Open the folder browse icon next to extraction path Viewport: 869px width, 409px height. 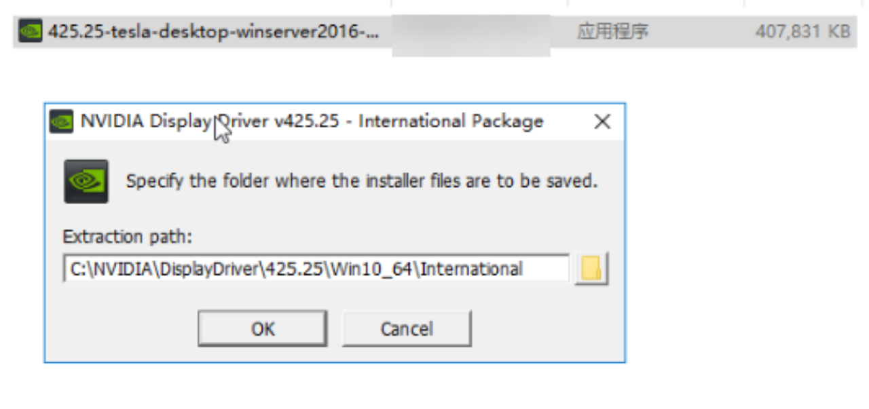pyautogui.click(x=591, y=269)
